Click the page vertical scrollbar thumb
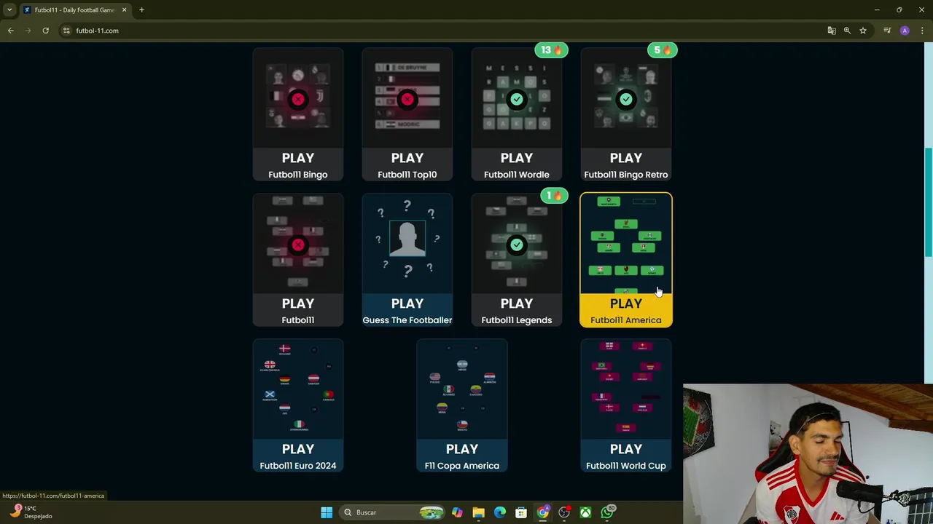This screenshot has width=933, height=524. (x=929, y=202)
